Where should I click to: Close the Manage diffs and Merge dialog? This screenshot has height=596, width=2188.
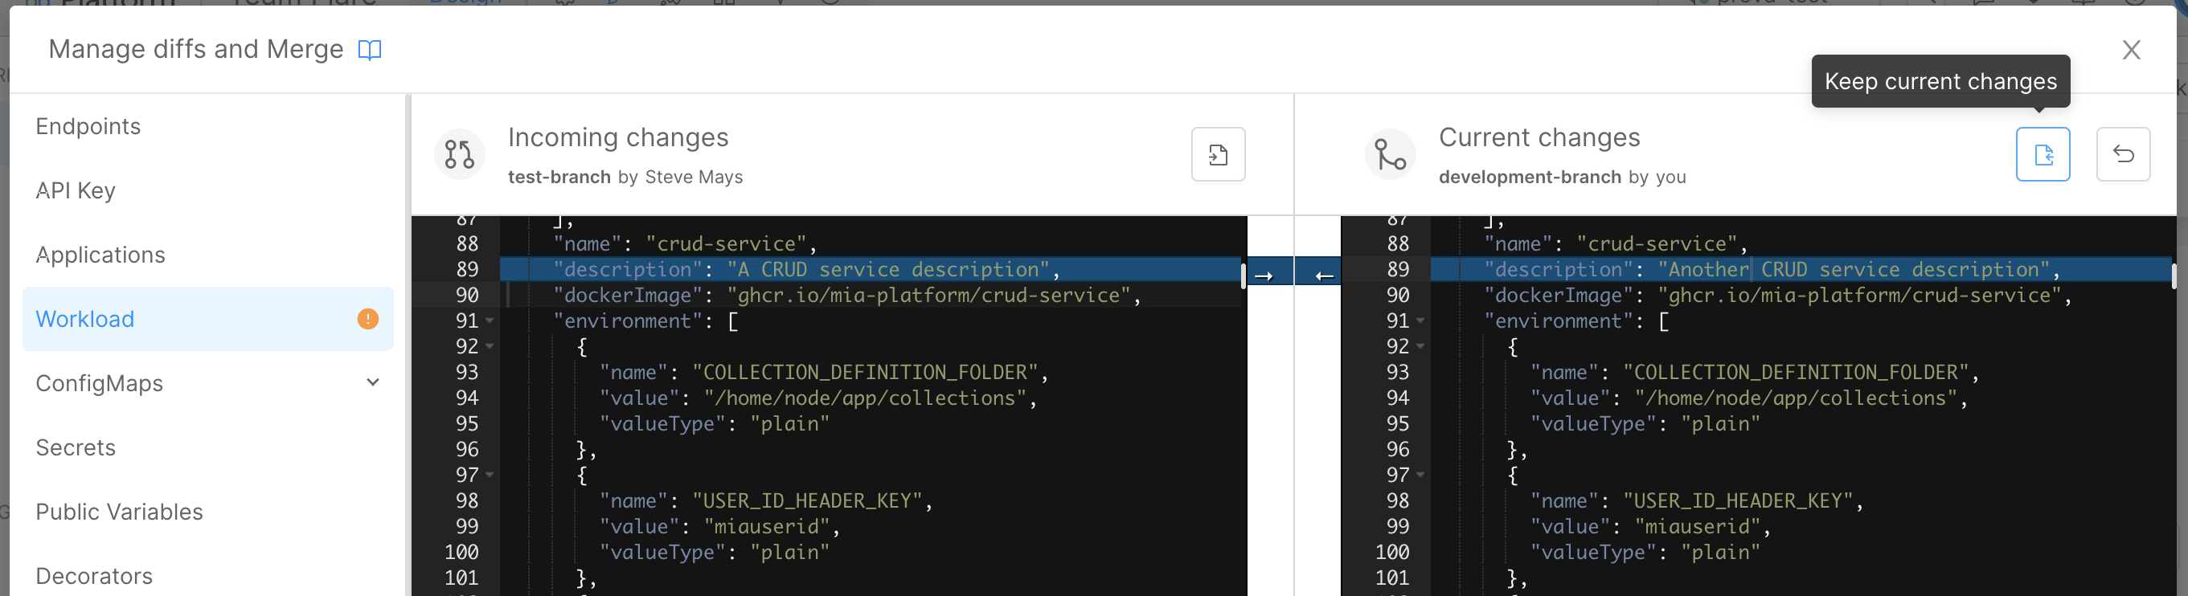2130,50
